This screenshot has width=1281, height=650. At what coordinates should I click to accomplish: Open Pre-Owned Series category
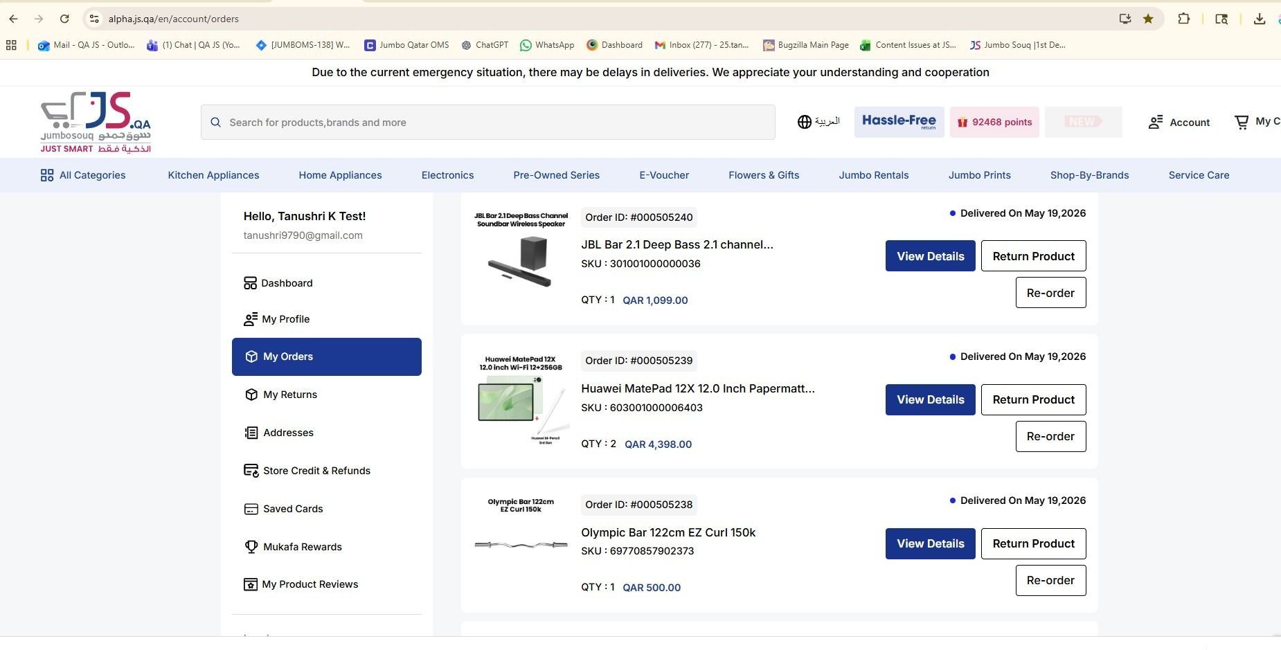(x=556, y=175)
